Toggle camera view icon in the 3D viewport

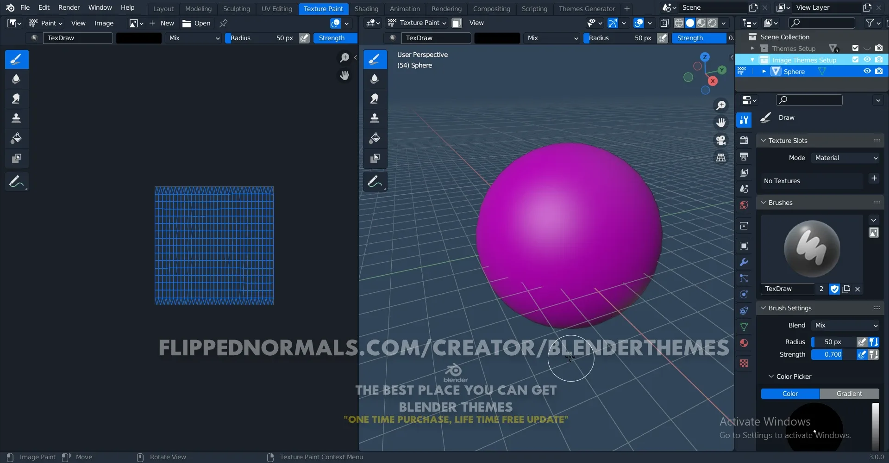(721, 140)
